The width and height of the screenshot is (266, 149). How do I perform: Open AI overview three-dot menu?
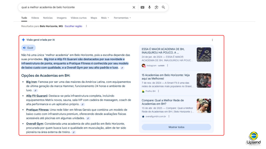tap(212, 40)
